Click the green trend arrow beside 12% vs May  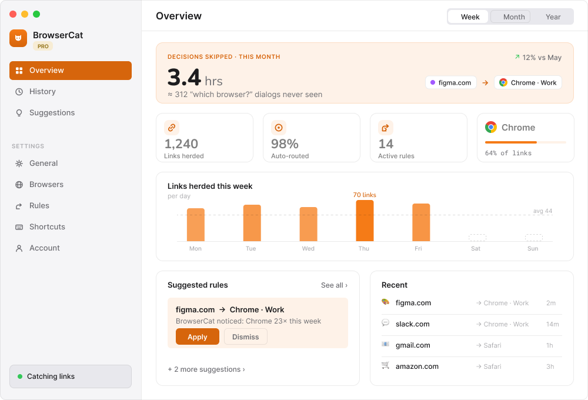tap(517, 57)
